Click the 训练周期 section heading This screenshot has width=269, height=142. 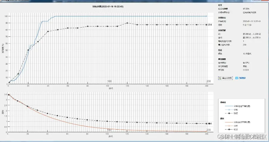coord(222,30)
